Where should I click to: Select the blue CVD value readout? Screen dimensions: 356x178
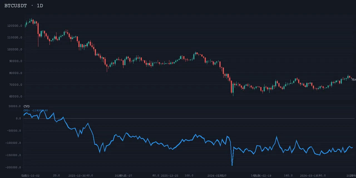(36, 110)
